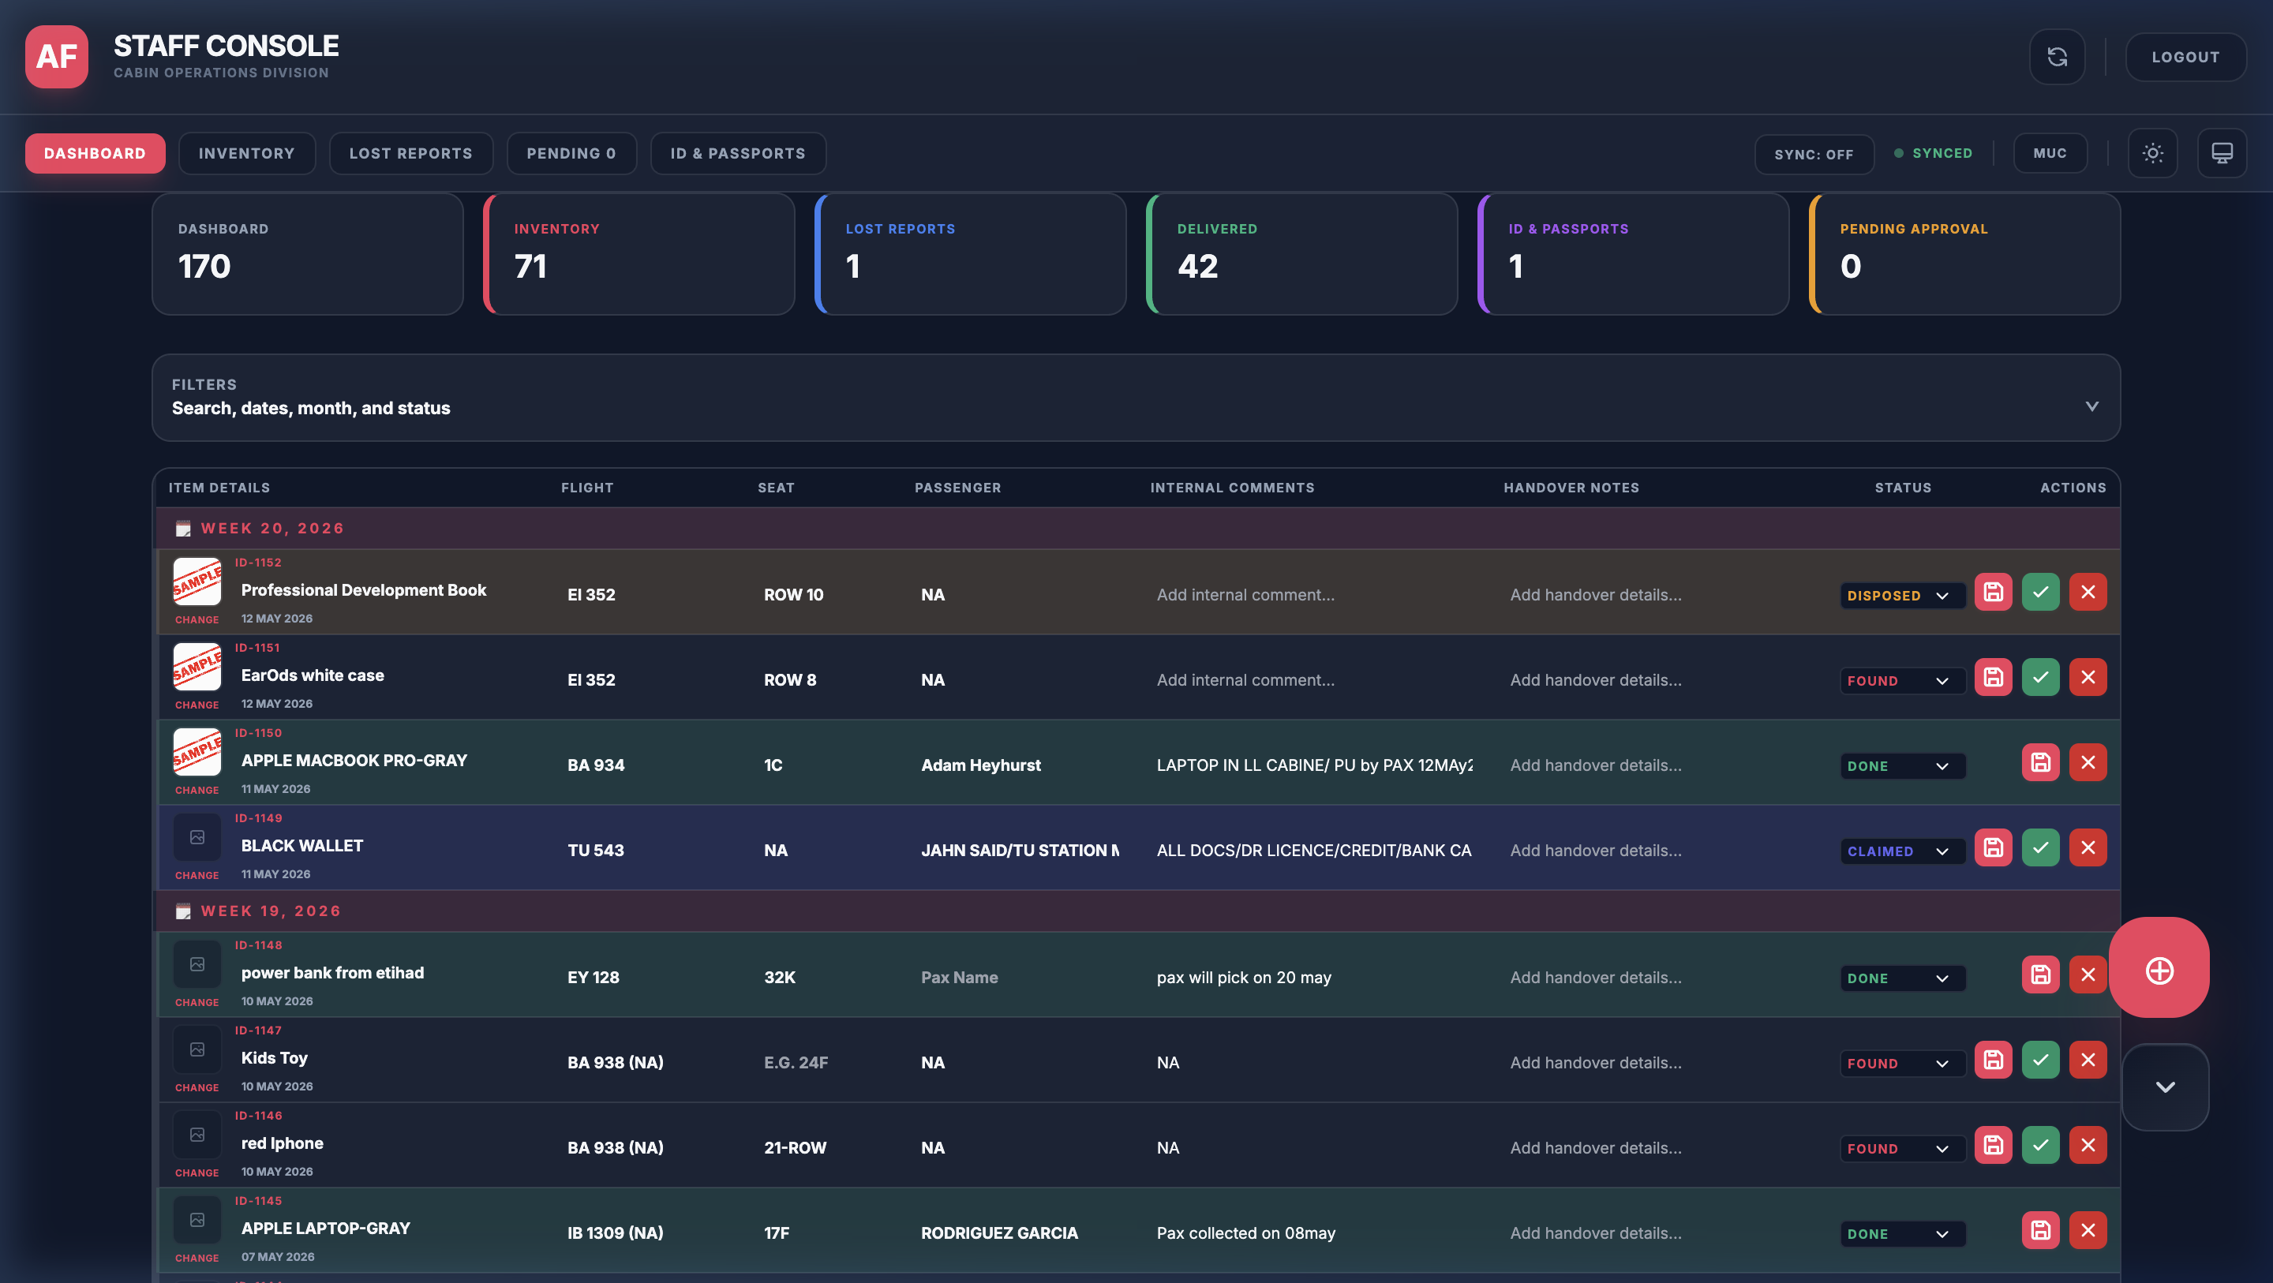Open the Pending Approval stat card

(x=1964, y=254)
